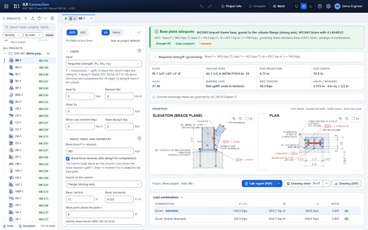The height and width of the screenshot is (230, 368).
Task: Zoom in on the elevation drawing
Action: tap(234, 119)
